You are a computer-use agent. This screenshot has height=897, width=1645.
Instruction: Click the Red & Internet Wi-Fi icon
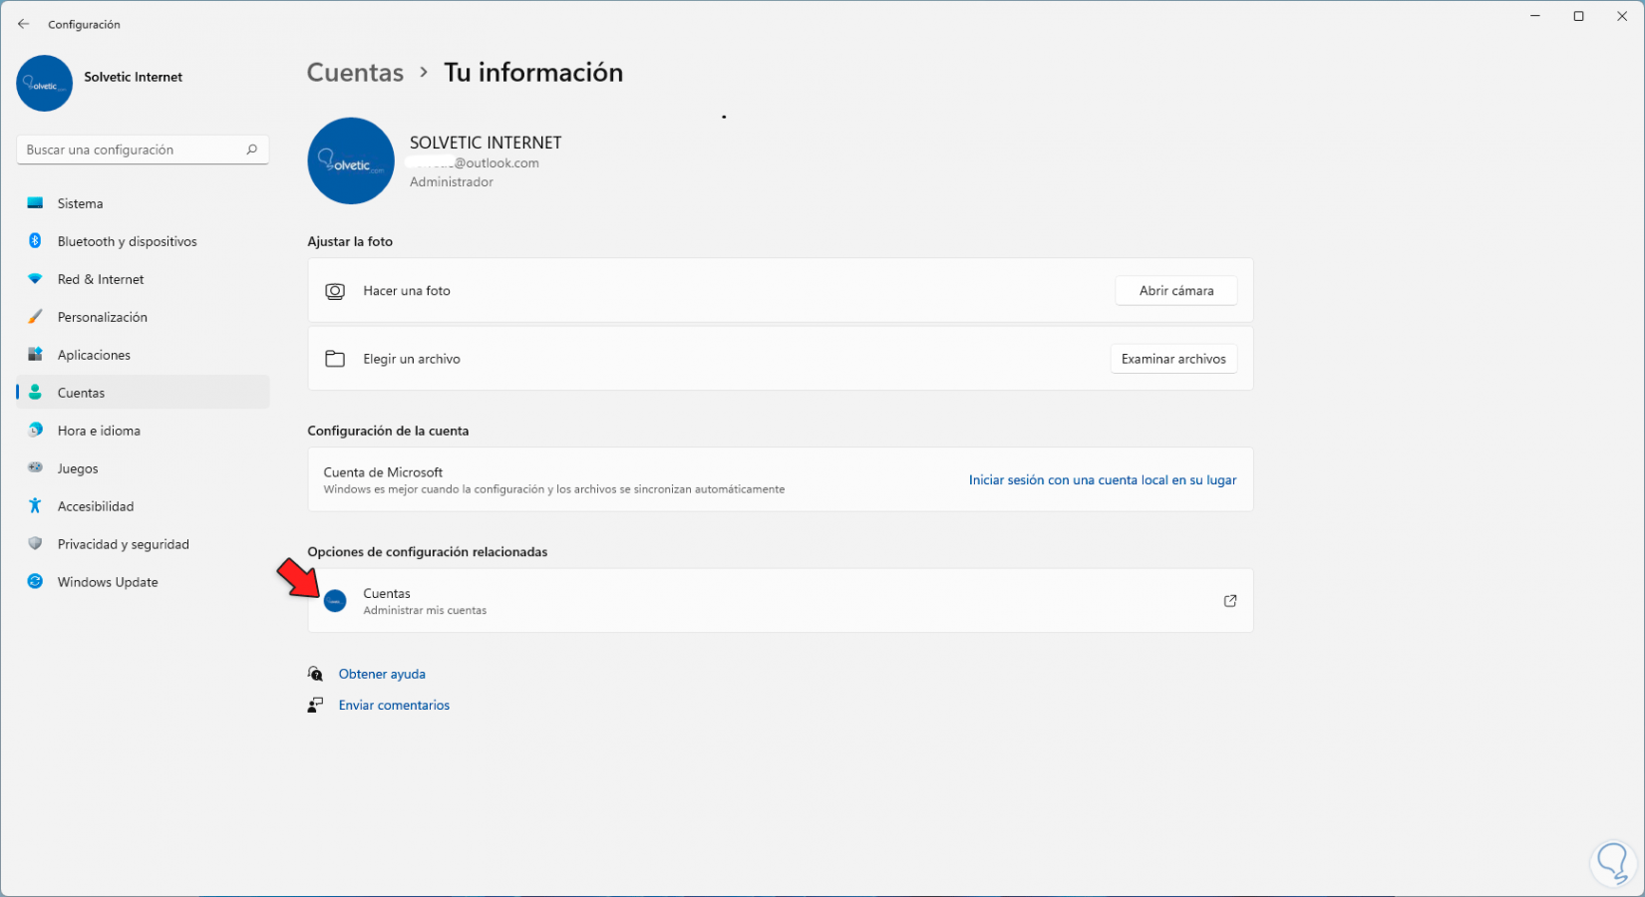(35, 279)
